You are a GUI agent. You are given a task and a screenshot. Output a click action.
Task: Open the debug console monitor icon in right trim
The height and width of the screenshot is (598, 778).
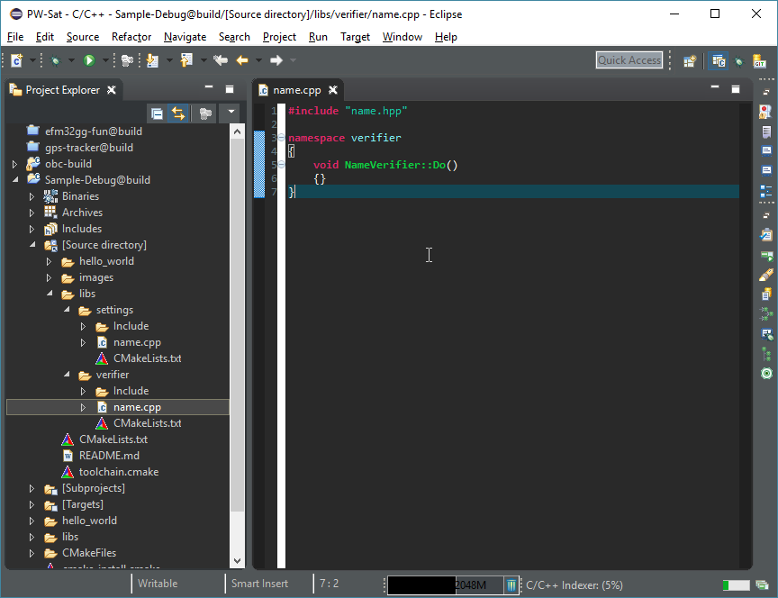tap(766, 334)
